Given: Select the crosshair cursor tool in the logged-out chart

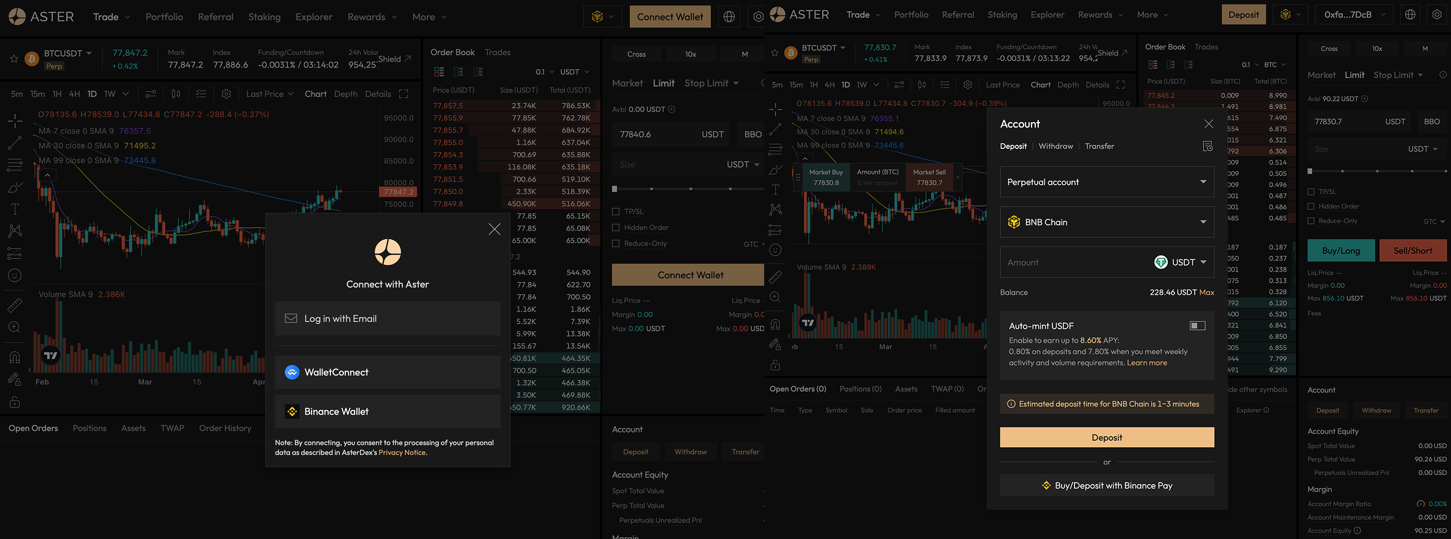Looking at the screenshot, I should pos(15,121).
